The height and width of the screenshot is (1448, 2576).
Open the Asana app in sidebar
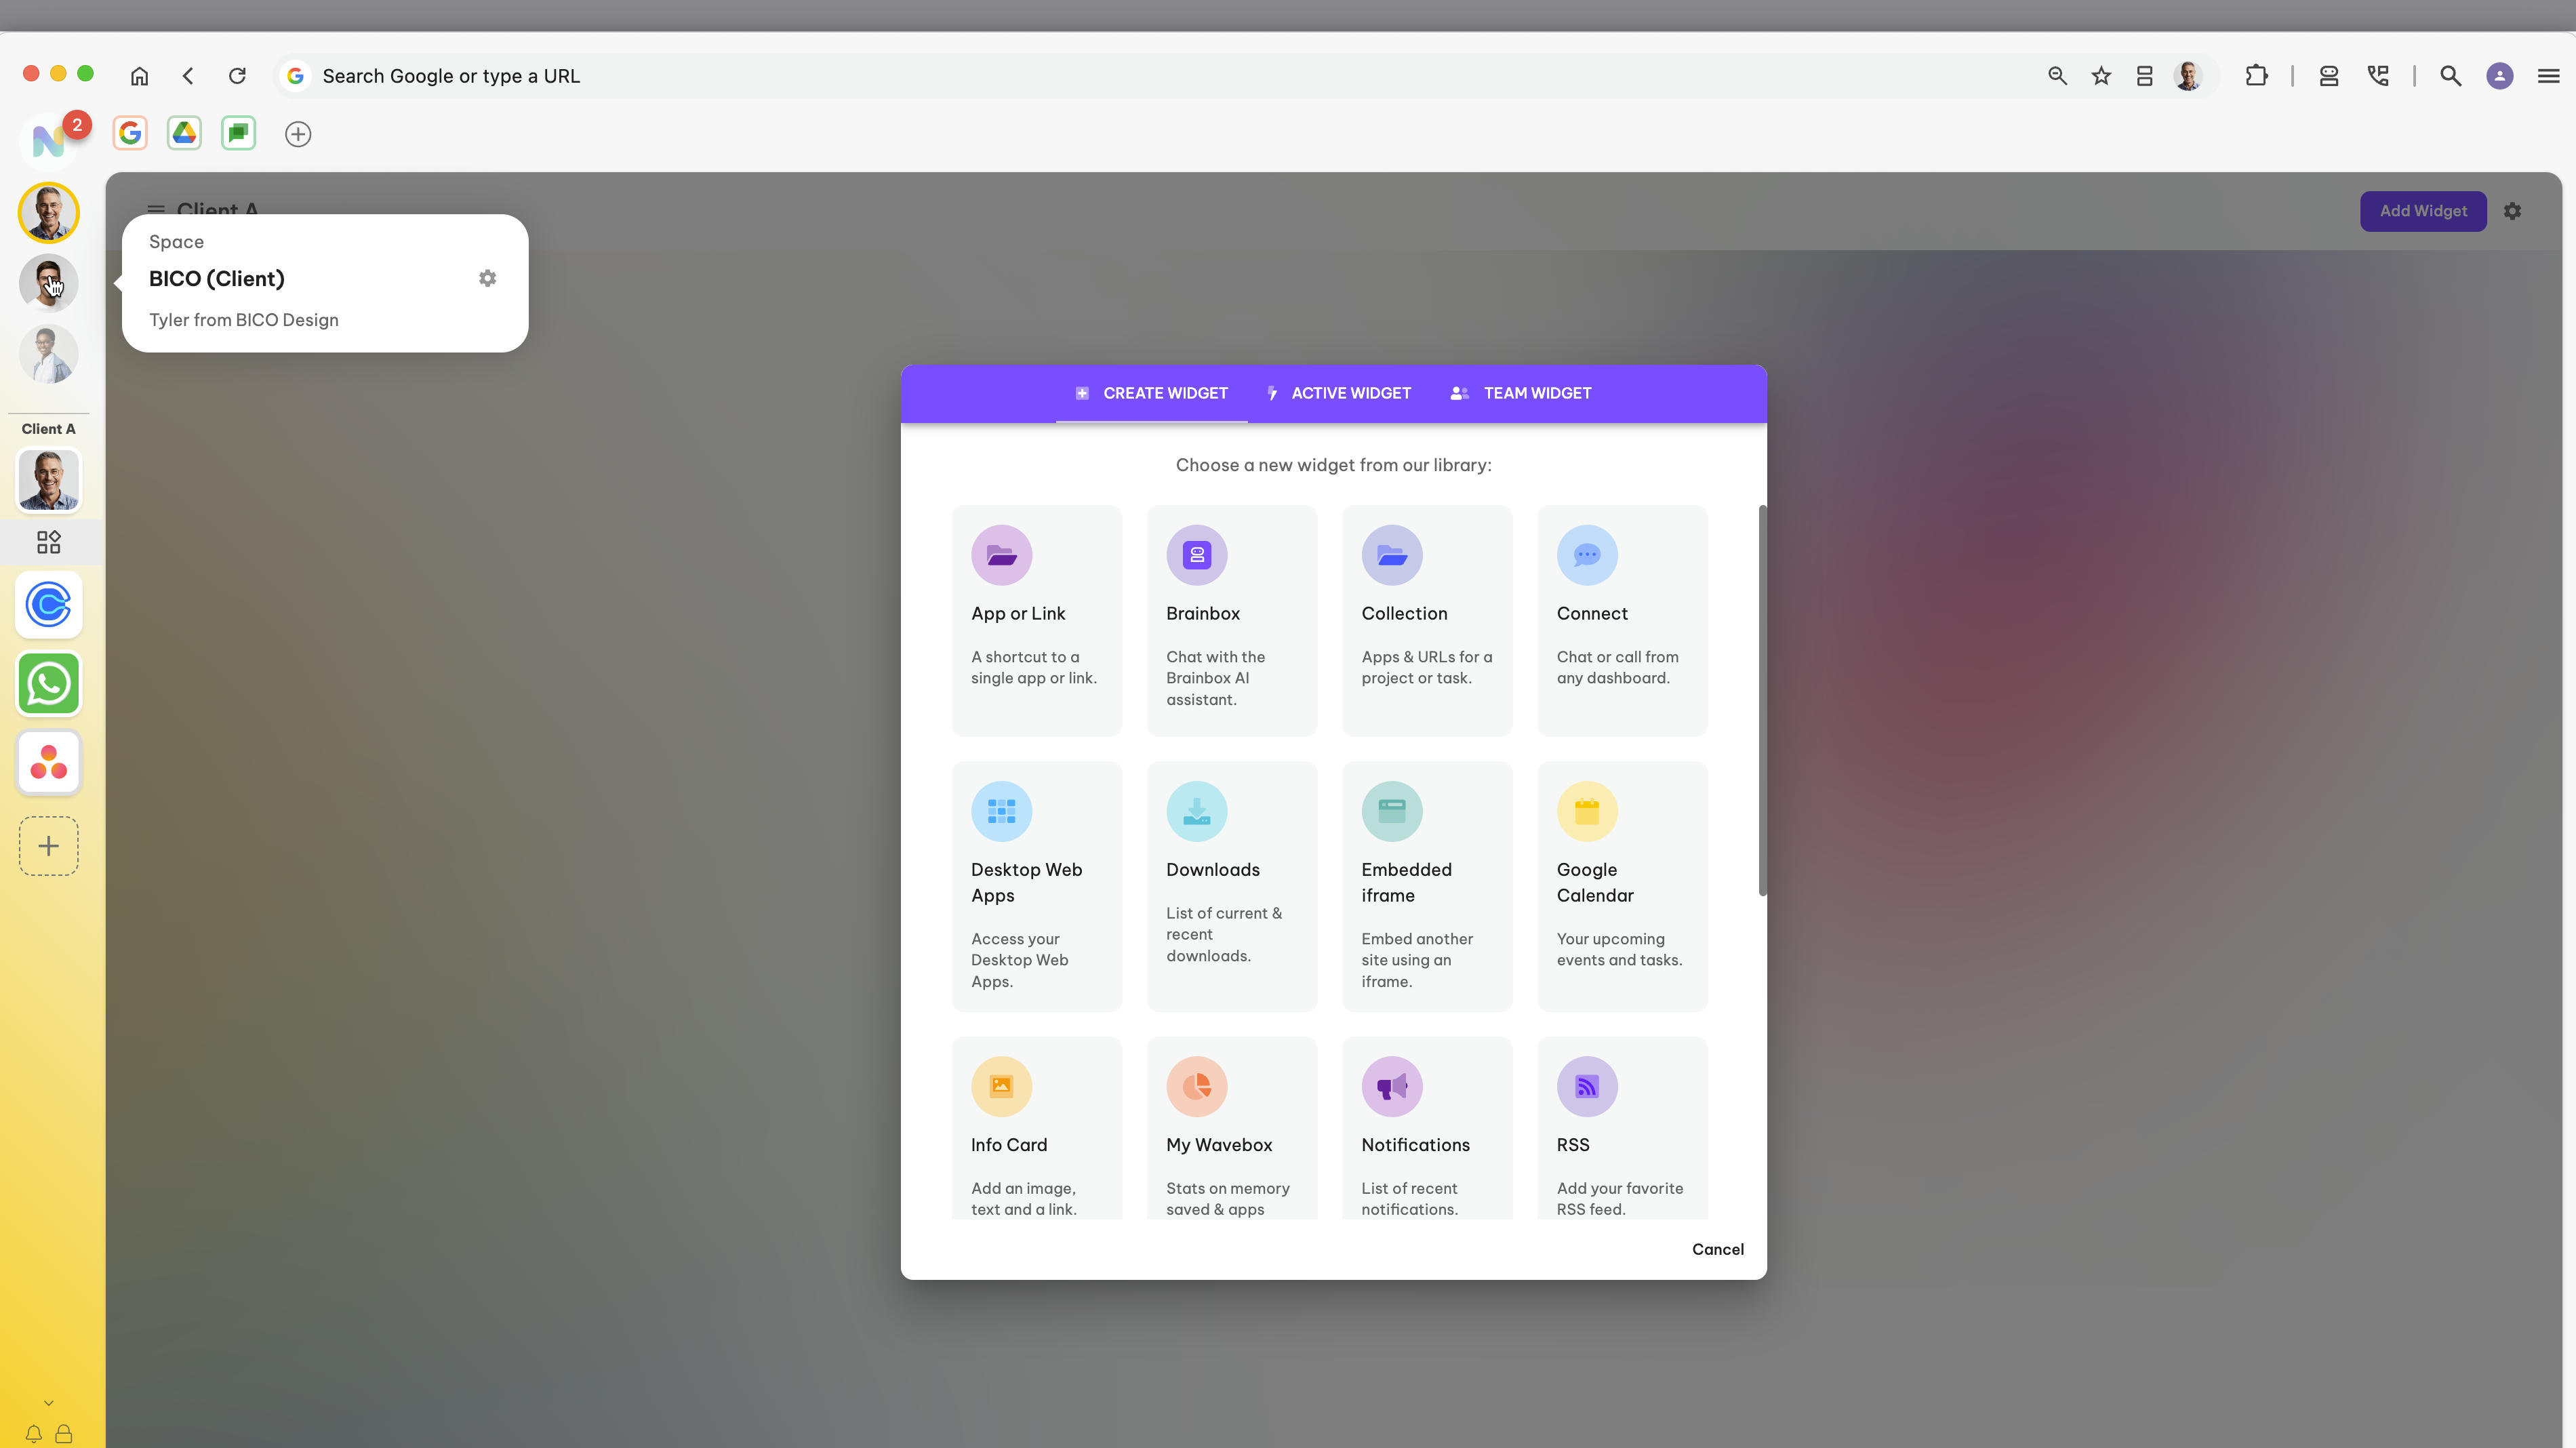(x=48, y=763)
